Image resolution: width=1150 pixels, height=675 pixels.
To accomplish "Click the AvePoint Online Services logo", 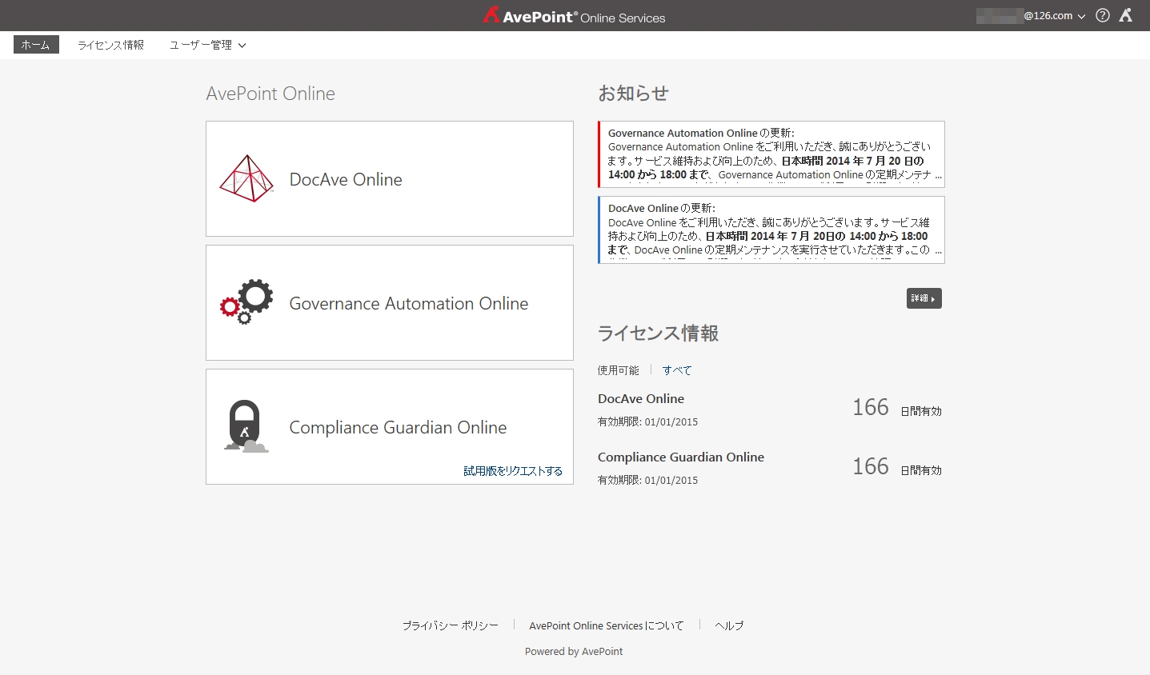I will pos(574,15).
